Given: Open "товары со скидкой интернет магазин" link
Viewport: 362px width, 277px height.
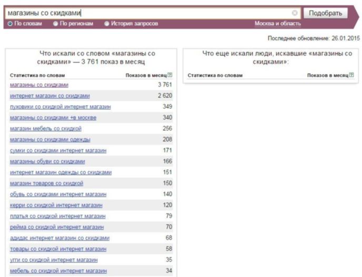Looking at the screenshot, I should click(x=58, y=249).
